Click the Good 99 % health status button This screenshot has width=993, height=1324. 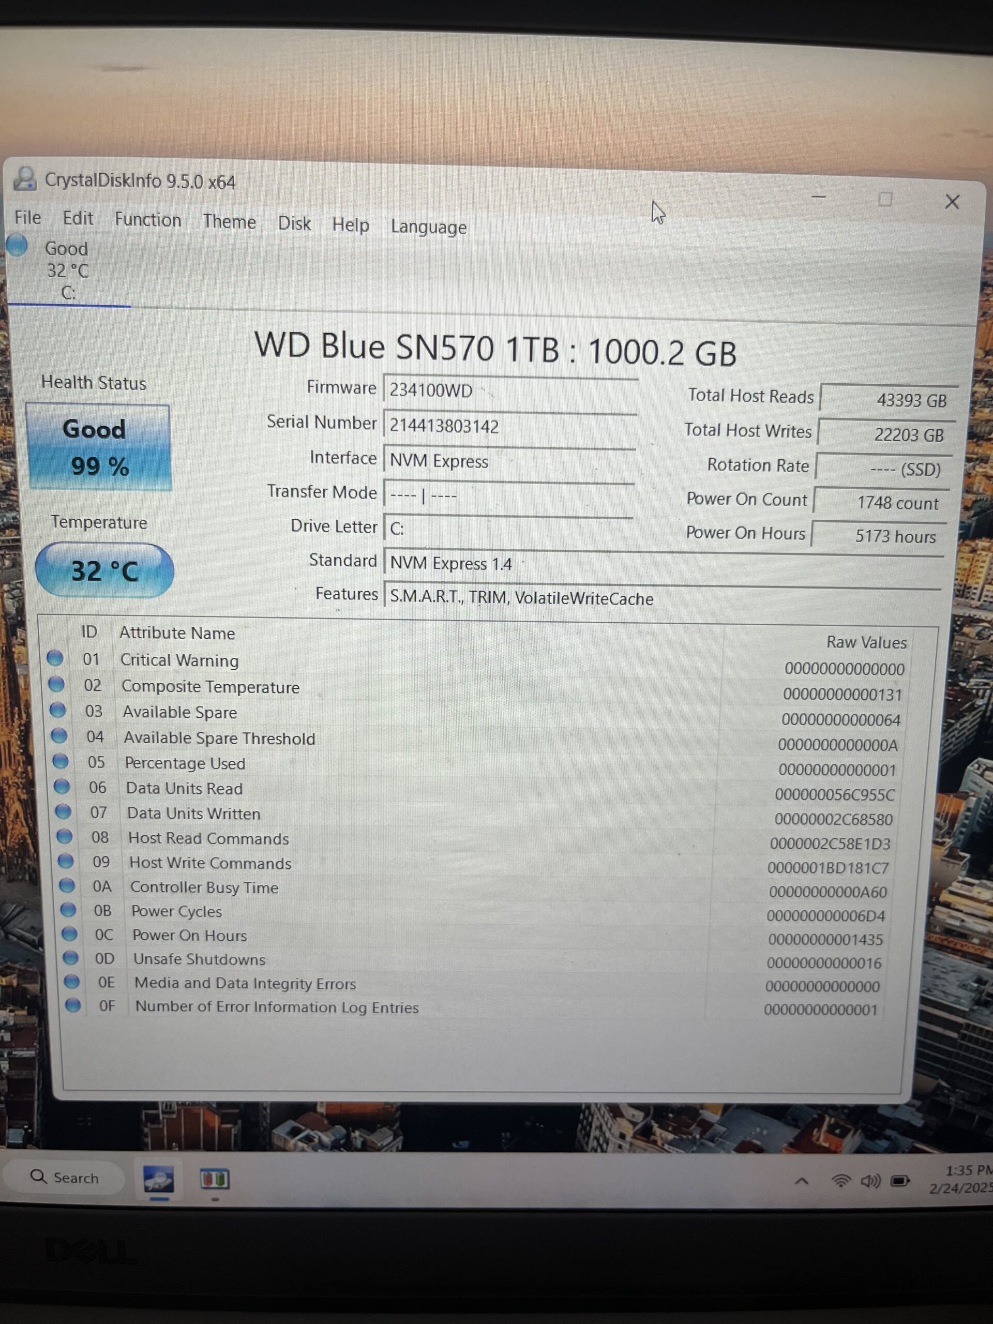click(99, 447)
